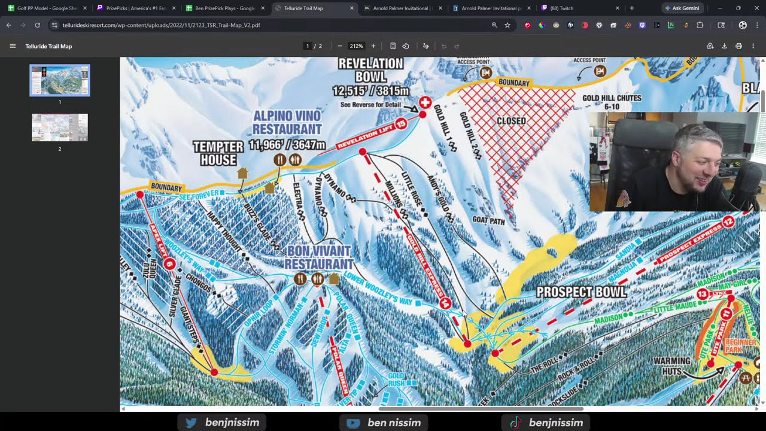The width and height of the screenshot is (766, 431).
Task: Click the Goat Path trail label
Action: click(489, 221)
